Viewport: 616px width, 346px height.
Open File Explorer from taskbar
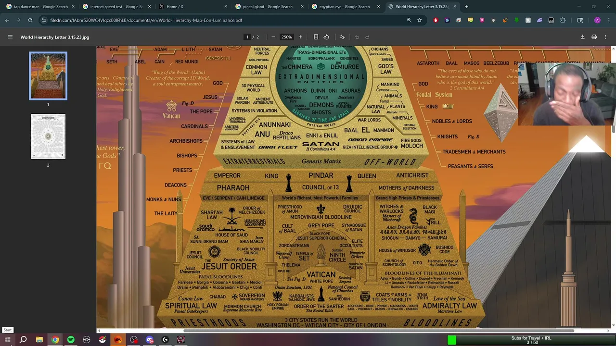tap(39, 340)
